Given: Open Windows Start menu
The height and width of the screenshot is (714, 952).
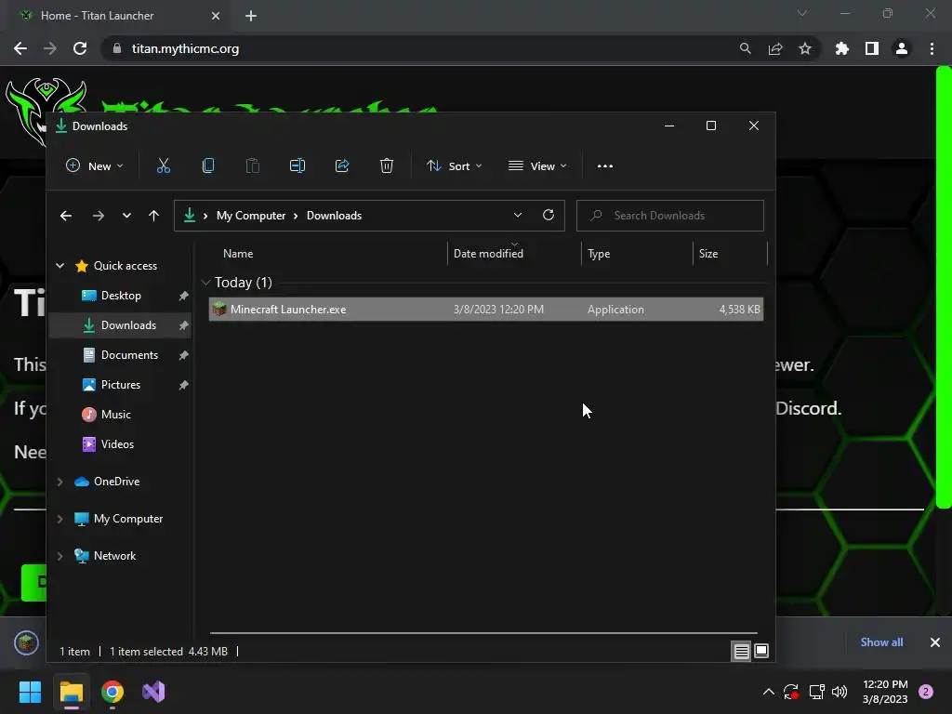Looking at the screenshot, I should coord(30,692).
